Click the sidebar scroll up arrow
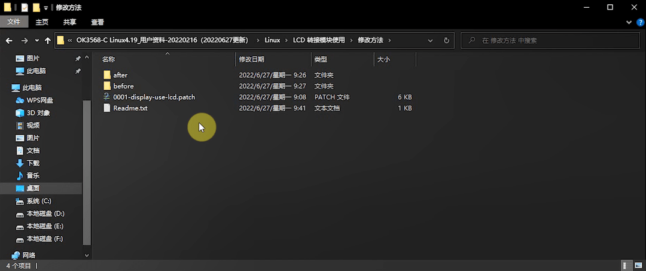The image size is (646, 271). tap(87, 57)
